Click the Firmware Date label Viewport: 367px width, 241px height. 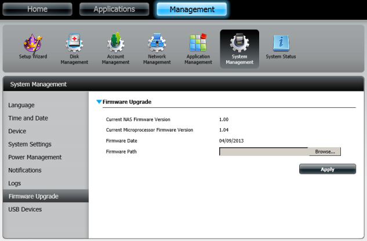122,141
